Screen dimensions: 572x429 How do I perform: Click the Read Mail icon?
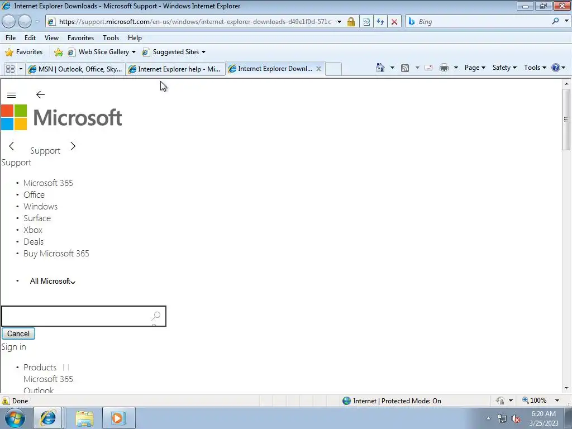click(x=428, y=68)
